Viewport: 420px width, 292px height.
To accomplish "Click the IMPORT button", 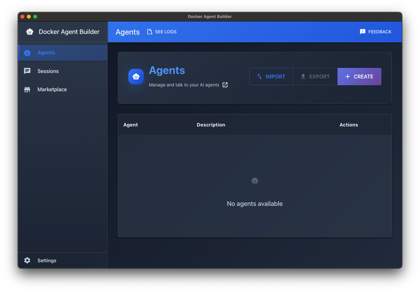I will point(271,77).
